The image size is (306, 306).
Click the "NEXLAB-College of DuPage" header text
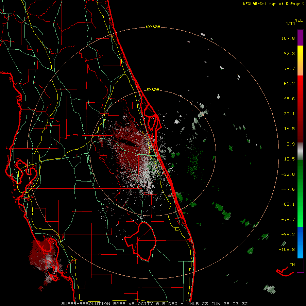(x=271, y=4)
